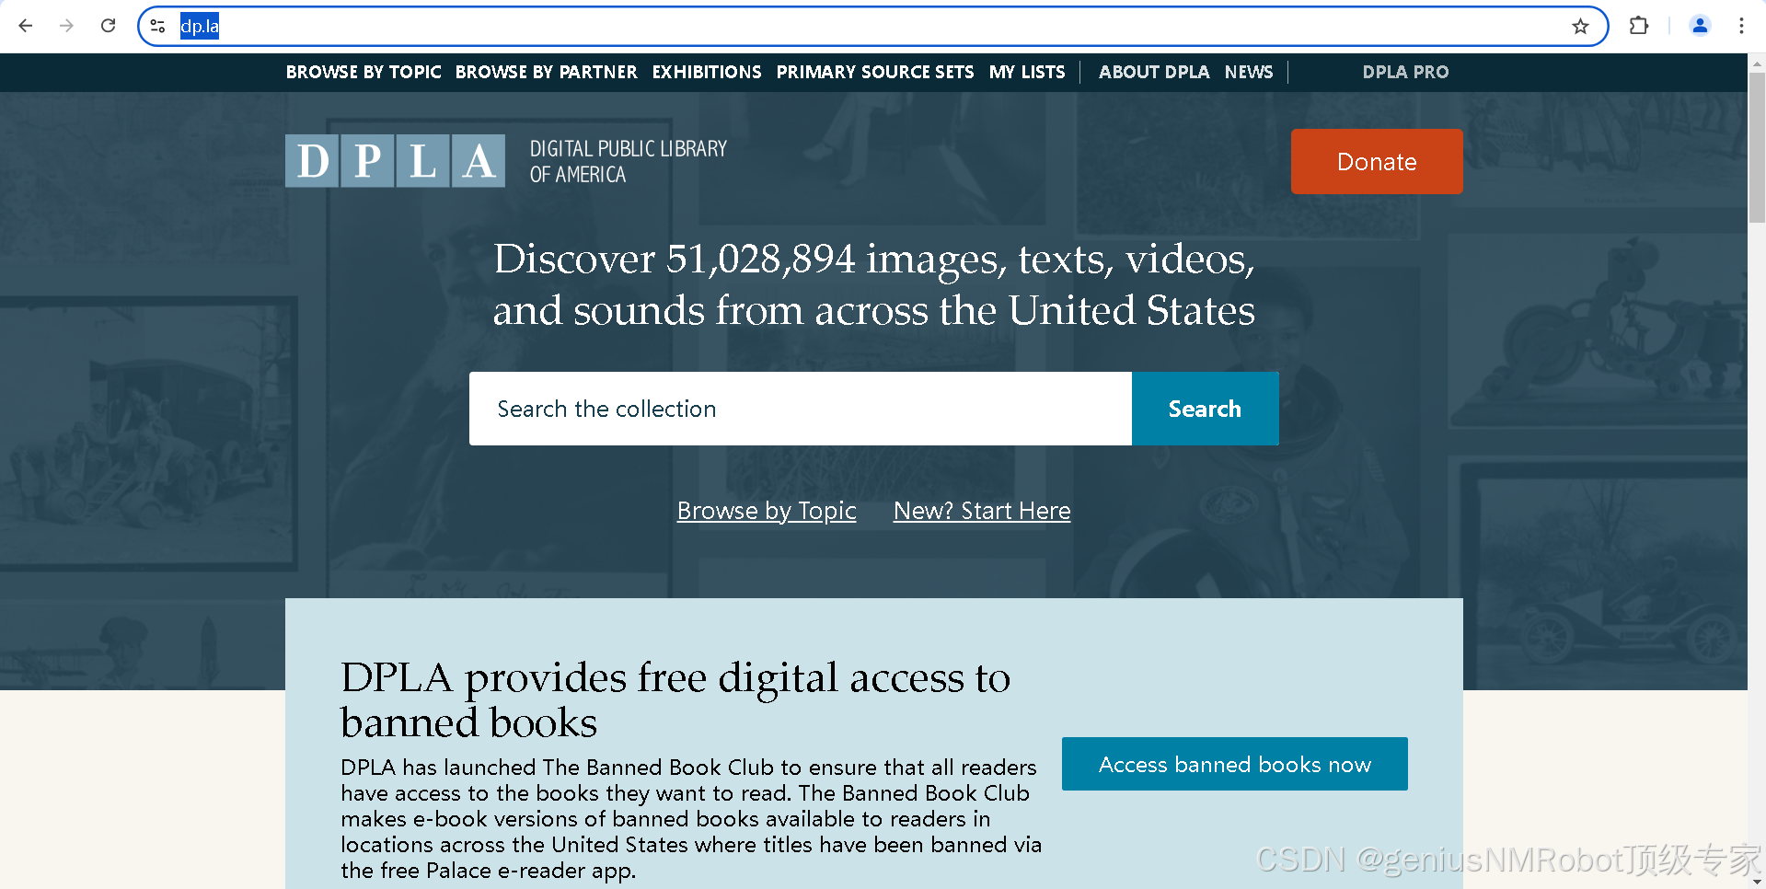Open About DPLA
1766x889 pixels.
1154,72
